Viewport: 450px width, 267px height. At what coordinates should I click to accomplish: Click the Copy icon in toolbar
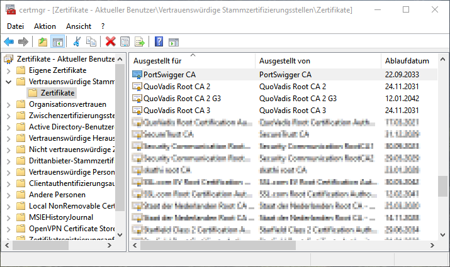[91, 42]
